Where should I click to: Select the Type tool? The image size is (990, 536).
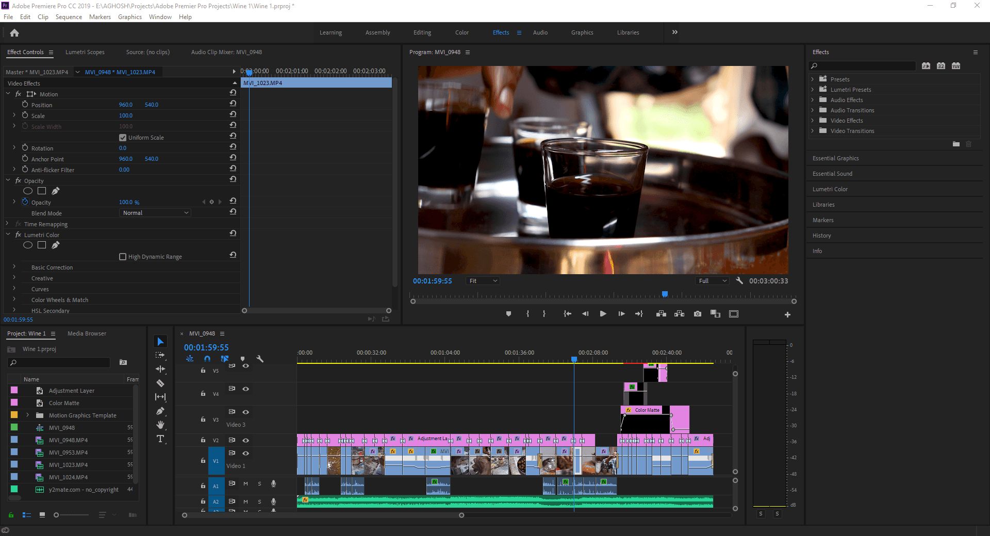[160, 439]
